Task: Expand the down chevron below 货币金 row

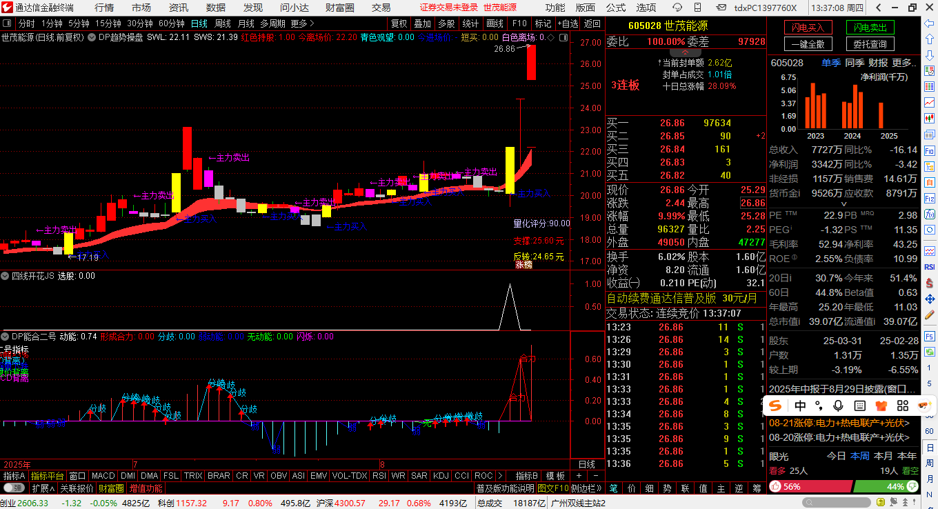Action: [x=844, y=204]
